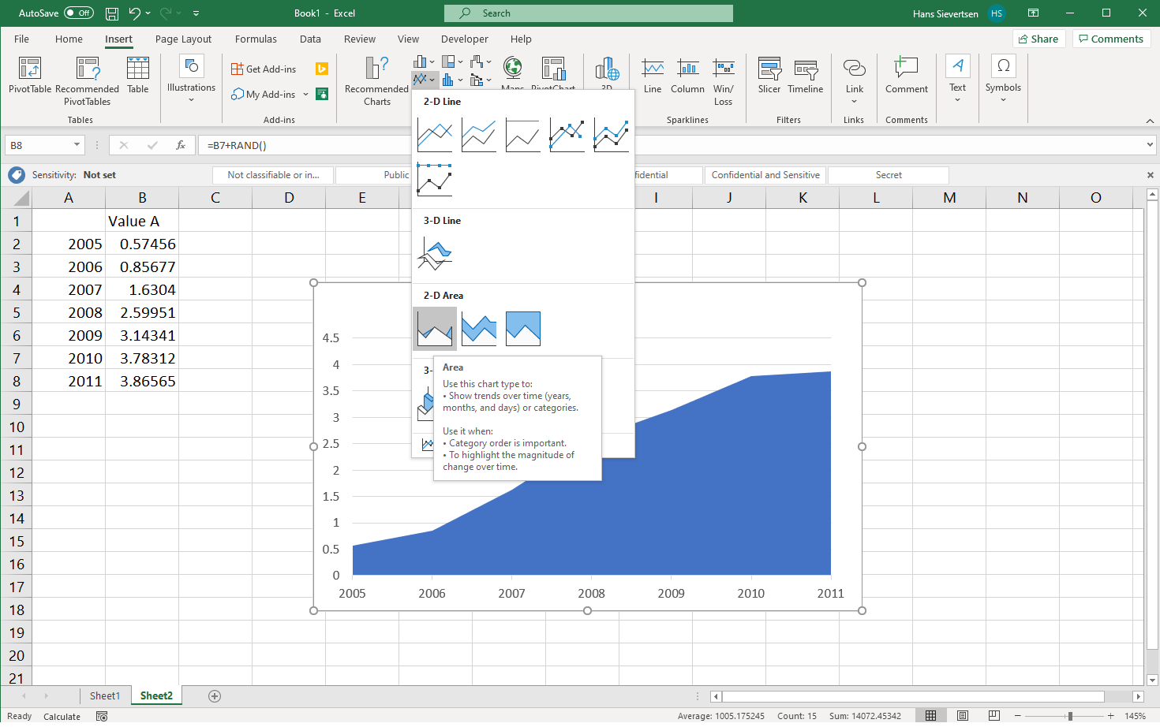
Task: Expand the formula bar chevron
Action: 1150,145
